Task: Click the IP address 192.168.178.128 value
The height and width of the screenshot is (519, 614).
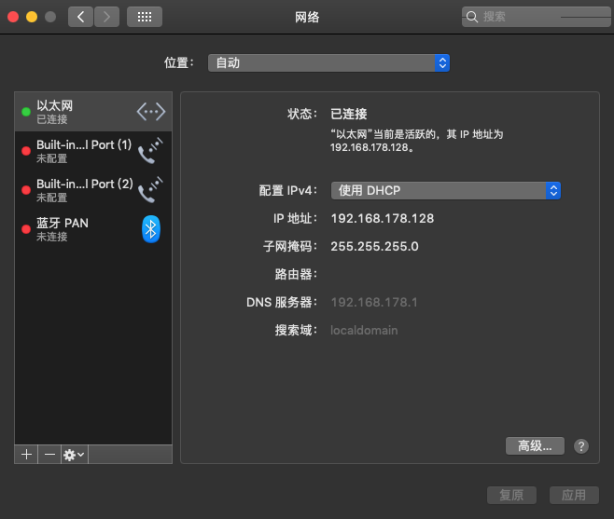Action: [383, 218]
